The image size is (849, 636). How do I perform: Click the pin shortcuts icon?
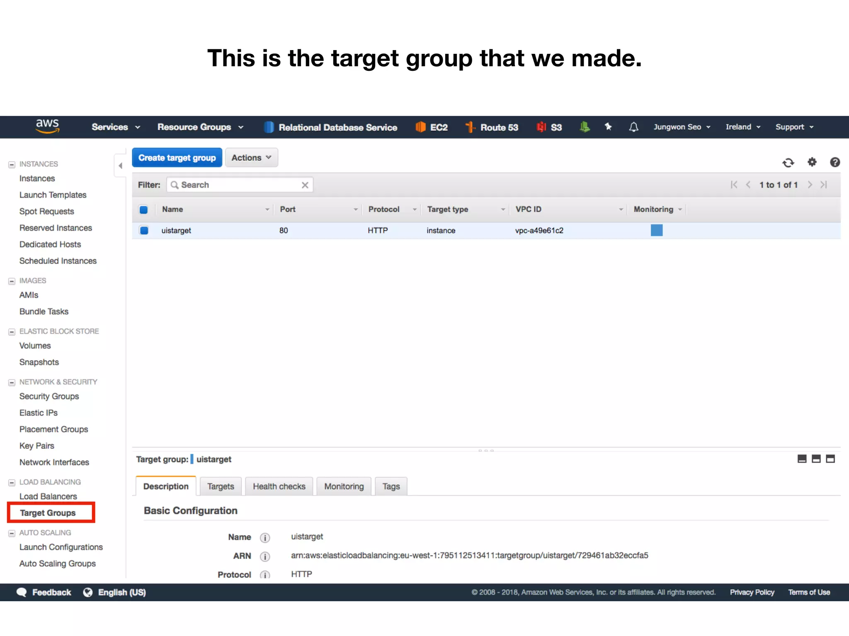608,127
